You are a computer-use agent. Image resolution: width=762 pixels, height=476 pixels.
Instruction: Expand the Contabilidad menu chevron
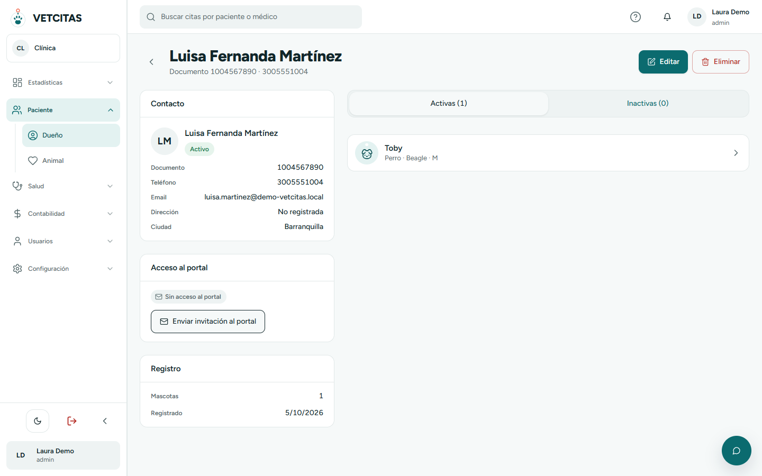[x=110, y=214]
